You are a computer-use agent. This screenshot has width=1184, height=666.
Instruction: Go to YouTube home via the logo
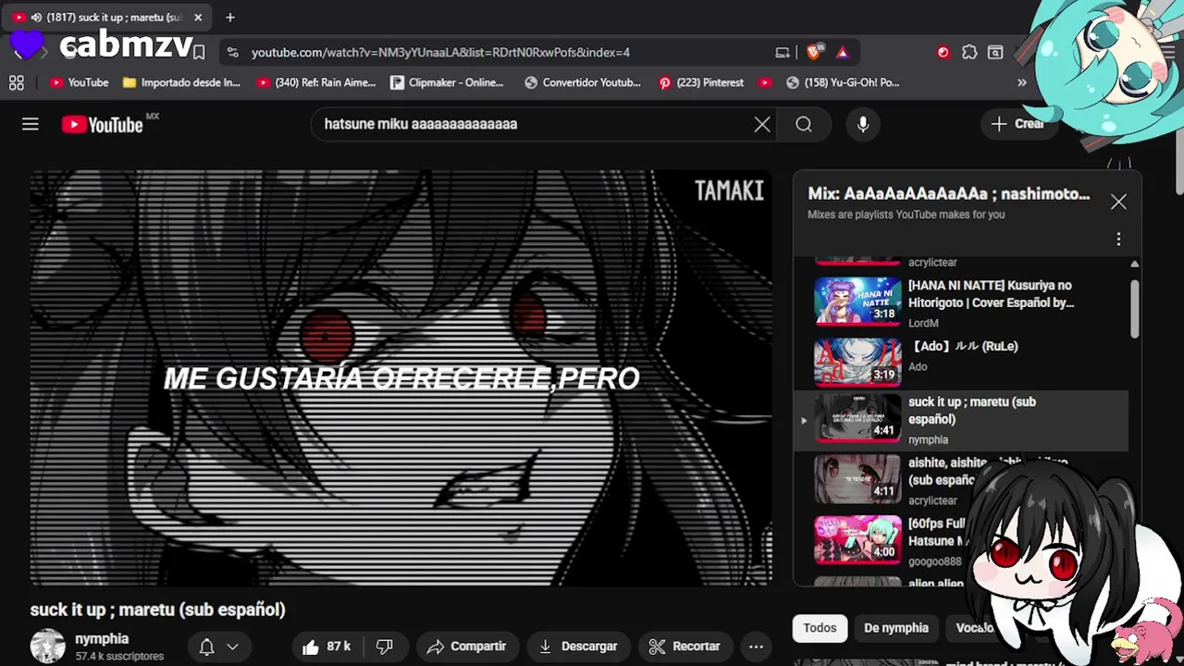pos(102,125)
